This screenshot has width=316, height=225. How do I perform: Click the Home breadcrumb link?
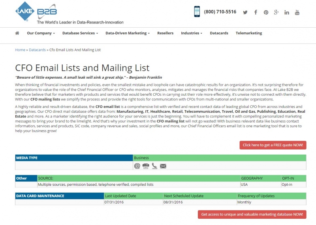[20, 50]
